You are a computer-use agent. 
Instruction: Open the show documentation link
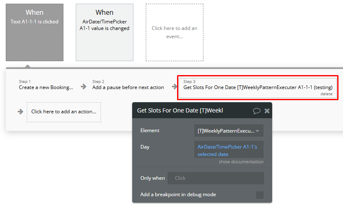pyautogui.click(x=241, y=162)
